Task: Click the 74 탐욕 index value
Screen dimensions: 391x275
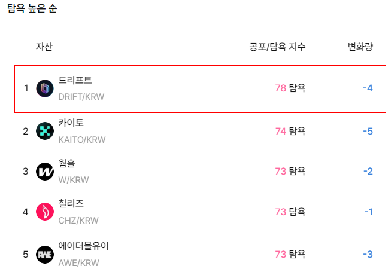Action: coord(290,131)
